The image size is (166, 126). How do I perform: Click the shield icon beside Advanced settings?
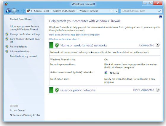click(x=7, y=51)
